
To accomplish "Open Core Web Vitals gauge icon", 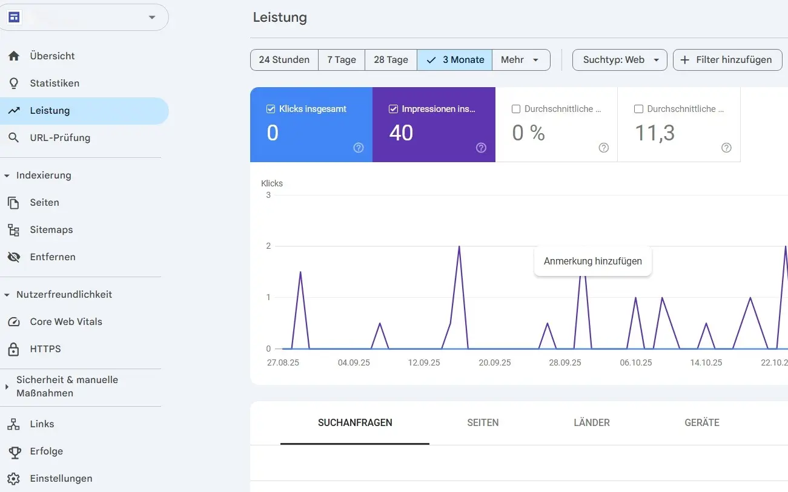I will point(14,322).
